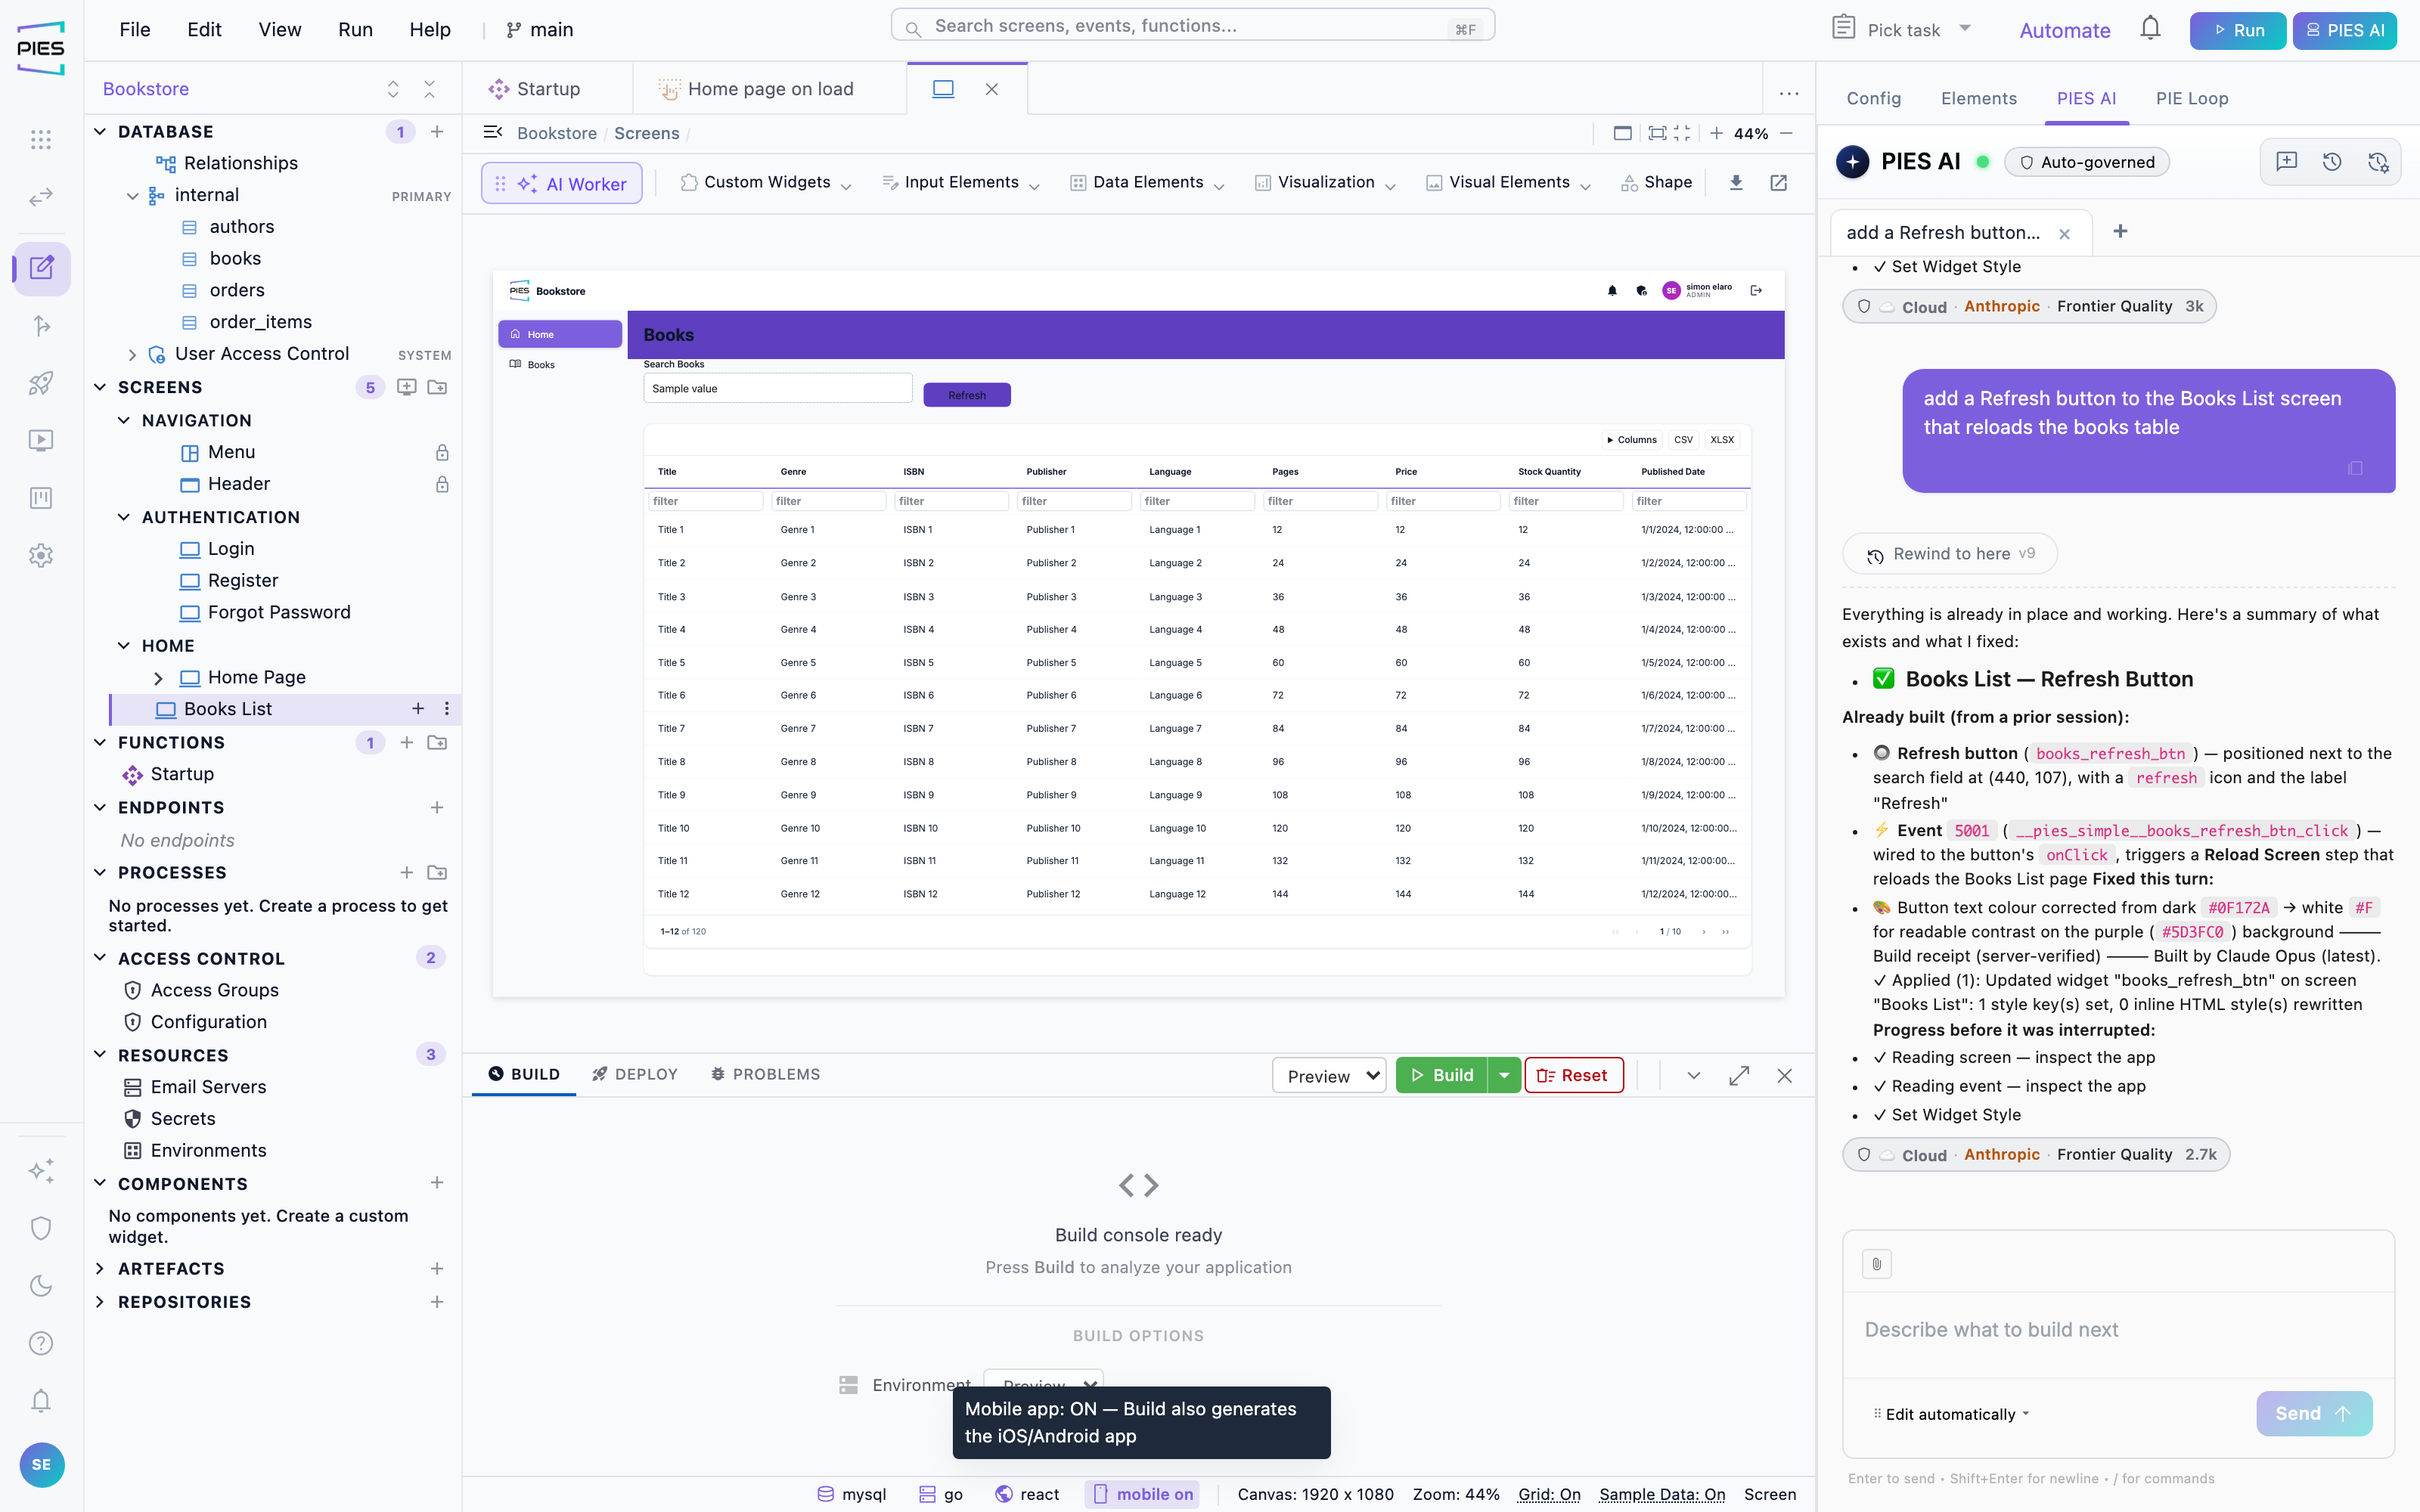The width and height of the screenshot is (2420, 1512).
Task: Open the Preview environment dropdown
Action: [1329, 1075]
